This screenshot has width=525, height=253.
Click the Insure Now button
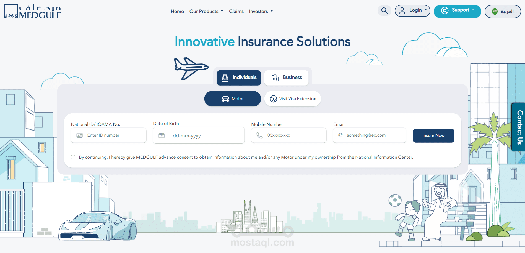pyautogui.click(x=433, y=135)
